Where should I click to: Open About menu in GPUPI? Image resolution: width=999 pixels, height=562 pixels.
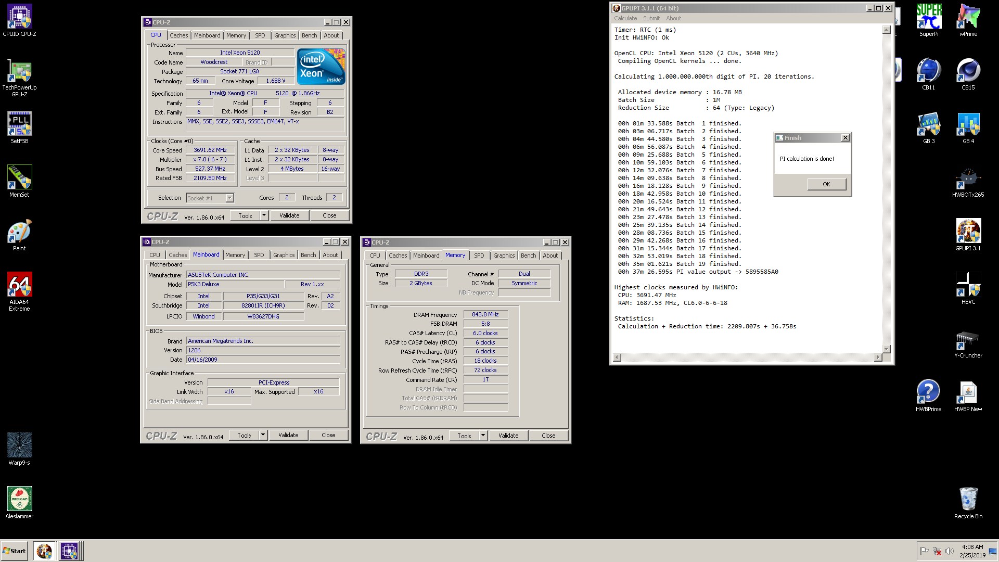point(673,18)
